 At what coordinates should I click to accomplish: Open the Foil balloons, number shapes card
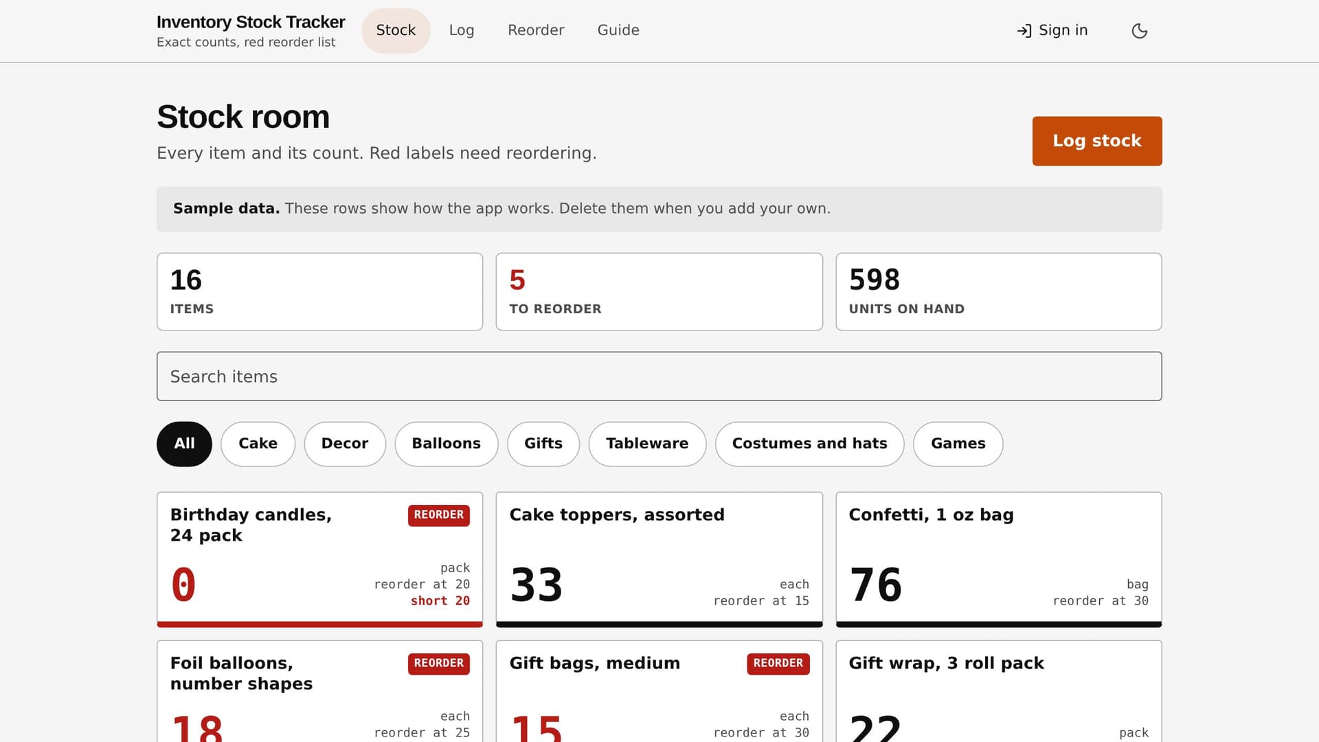click(x=320, y=691)
